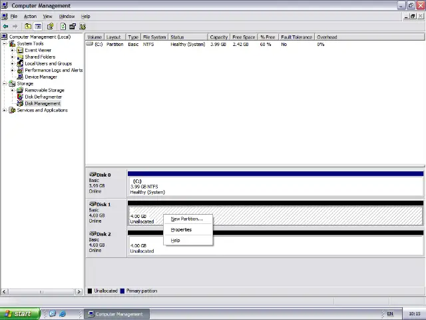Click the Device Manager tree label

click(41, 77)
